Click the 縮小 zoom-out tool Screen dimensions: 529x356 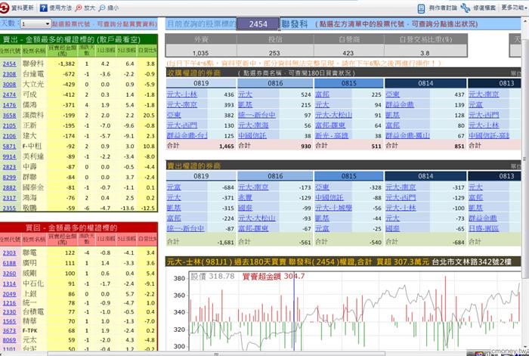click(108, 8)
